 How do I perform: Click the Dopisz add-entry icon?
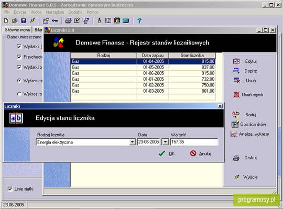point(236,71)
